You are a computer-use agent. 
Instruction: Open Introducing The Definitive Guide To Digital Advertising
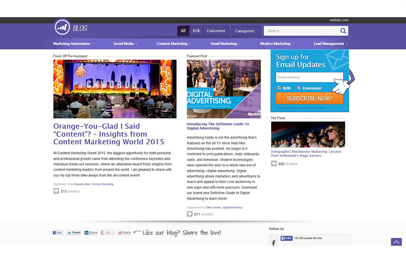[x=218, y=126]
